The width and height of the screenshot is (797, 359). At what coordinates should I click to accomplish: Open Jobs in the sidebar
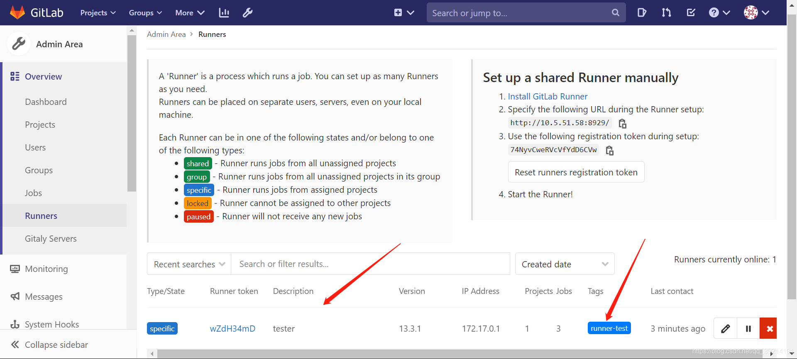click(x=33, y=193)
